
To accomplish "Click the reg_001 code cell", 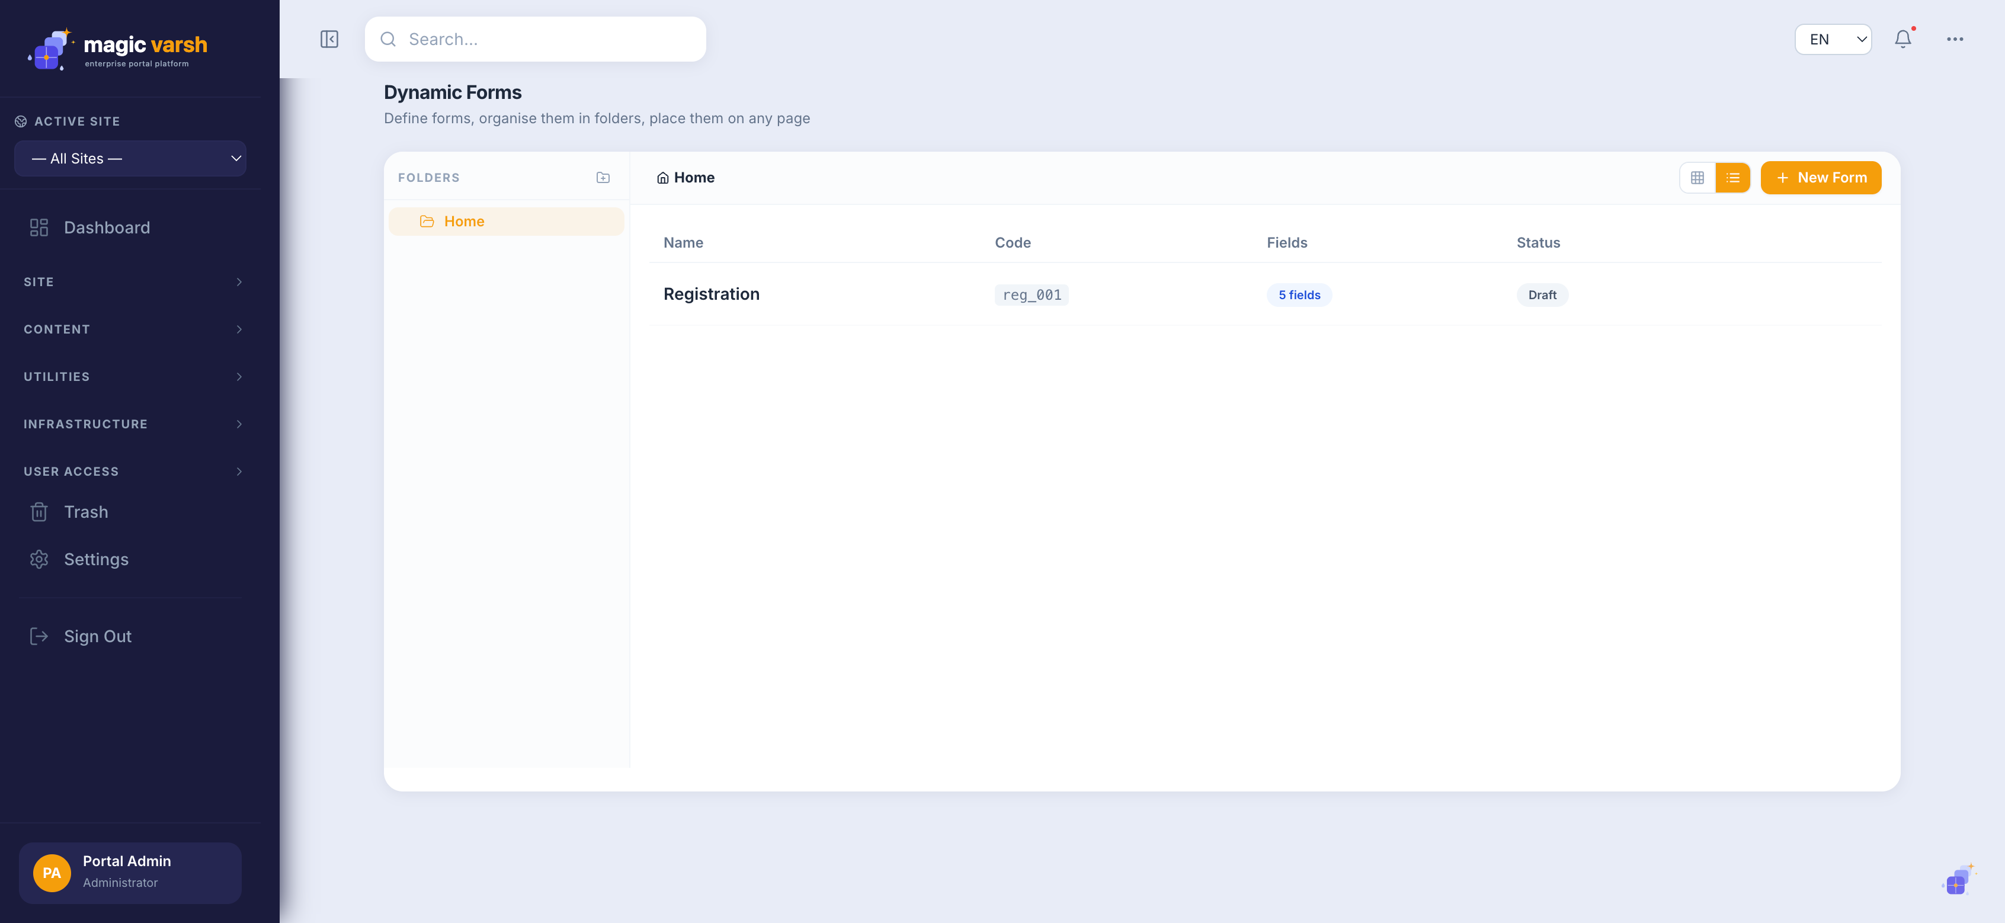I will [x=1032, y=295].
